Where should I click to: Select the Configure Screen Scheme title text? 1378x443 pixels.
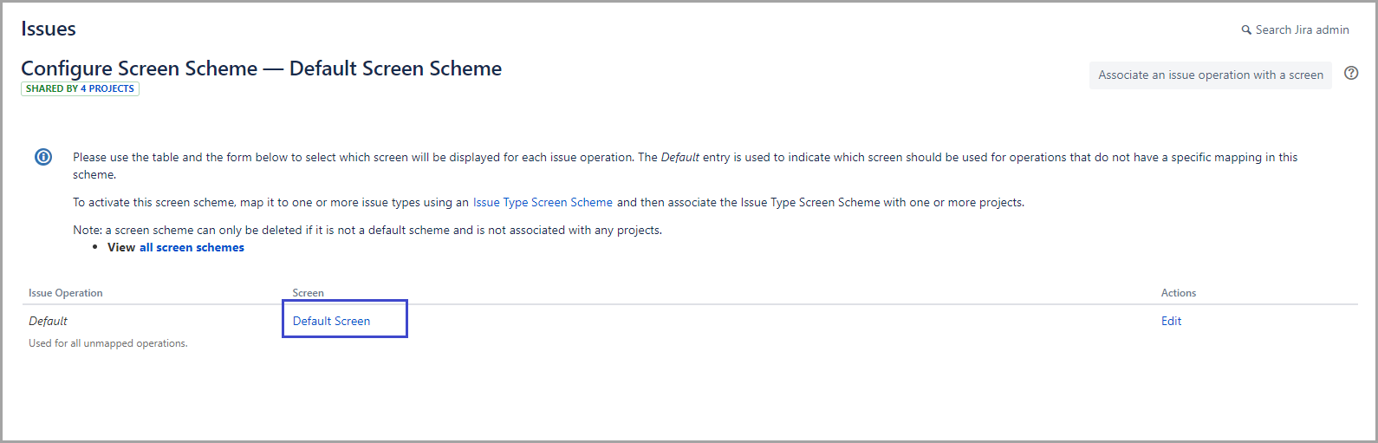pos(261,68)
